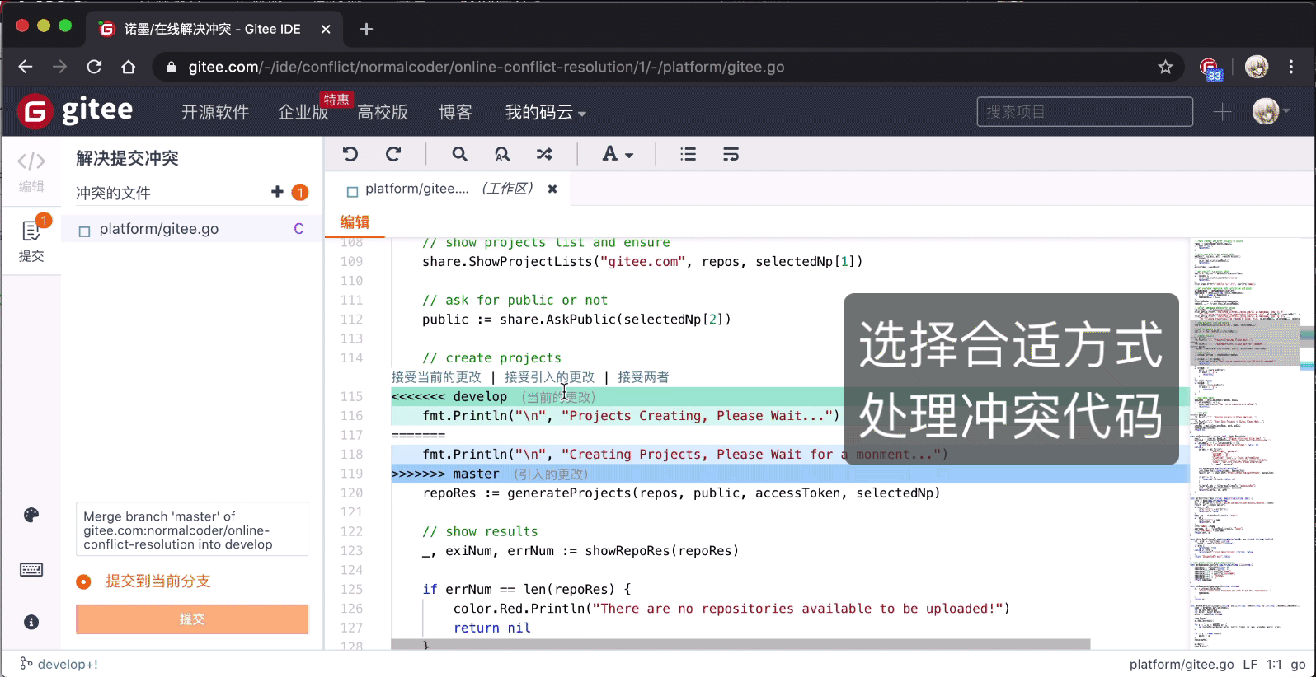Viewport: 1316px width, 677px height.
Task: Click the browser forward arrow
Action: [59, 67]
